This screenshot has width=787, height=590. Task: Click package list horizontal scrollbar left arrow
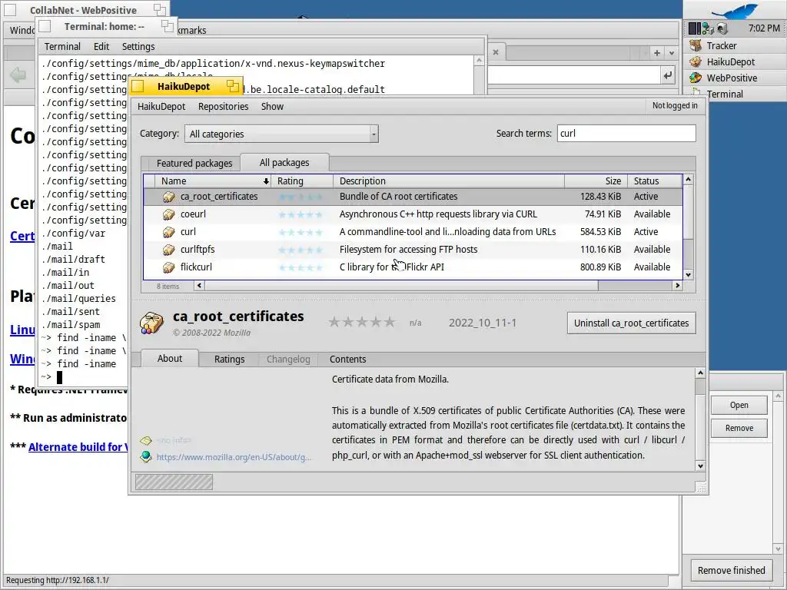click(199, 286)
